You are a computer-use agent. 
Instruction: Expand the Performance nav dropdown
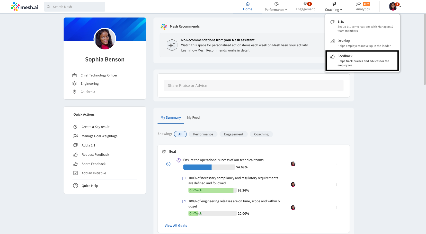(286, 10)
